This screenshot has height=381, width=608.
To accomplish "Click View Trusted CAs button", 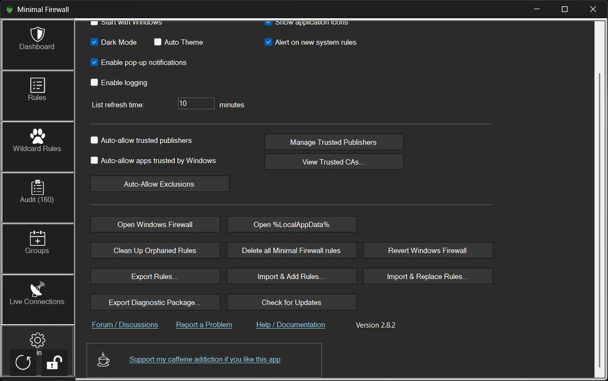I will (x=334, y=162).
